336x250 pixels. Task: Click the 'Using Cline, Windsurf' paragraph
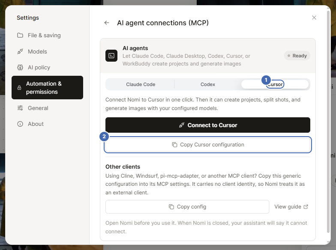pyautogui.click(x=205, y=184)
